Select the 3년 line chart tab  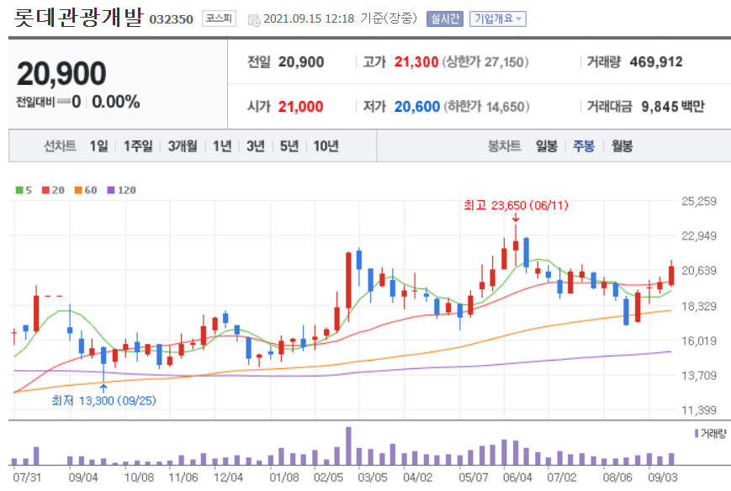[256, 146]
